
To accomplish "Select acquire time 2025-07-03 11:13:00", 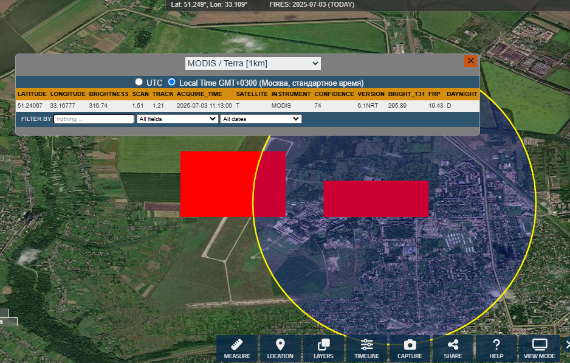I will (204, 105).
